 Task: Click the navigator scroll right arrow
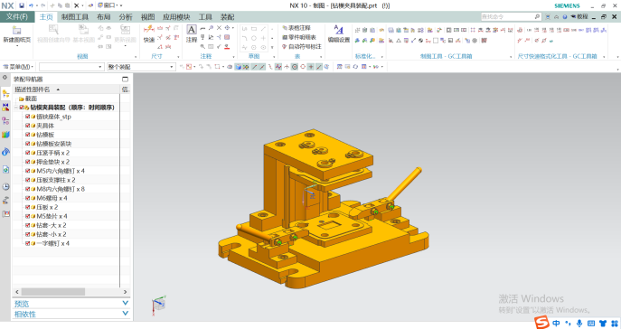coord(125,292)
